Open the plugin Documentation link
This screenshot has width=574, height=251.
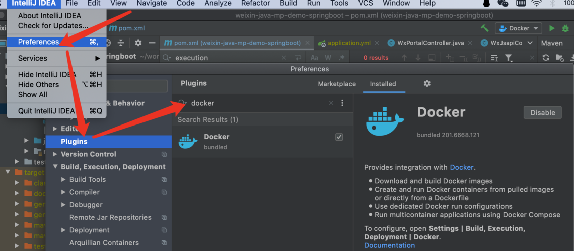click(390, 245)
